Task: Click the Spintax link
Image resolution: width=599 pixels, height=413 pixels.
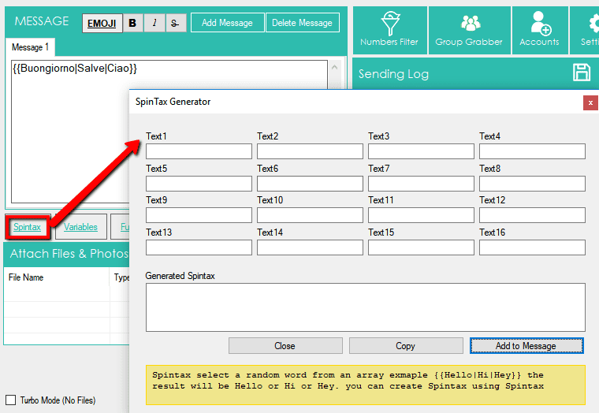Action: coord(28,227)
